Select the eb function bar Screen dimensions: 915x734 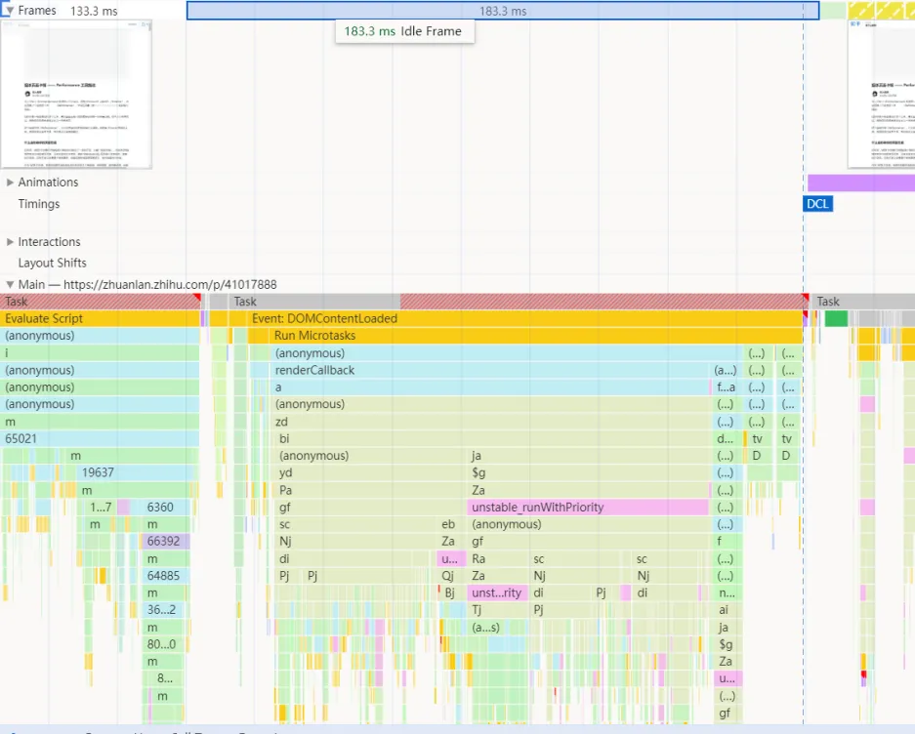pos(452,524)
